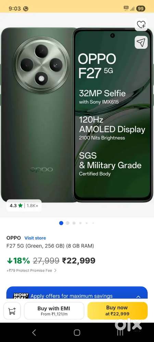Expand the Apply offers banner chevron
Viewport: 154px width, 342px height.
tap(138, 297)
